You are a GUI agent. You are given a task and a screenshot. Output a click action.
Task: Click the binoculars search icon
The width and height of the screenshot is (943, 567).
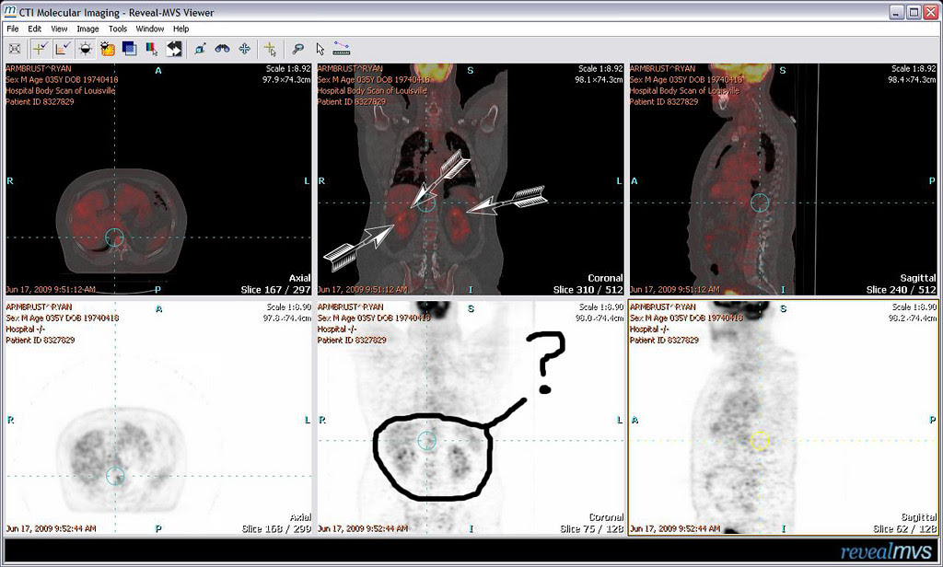coord(223,49)
